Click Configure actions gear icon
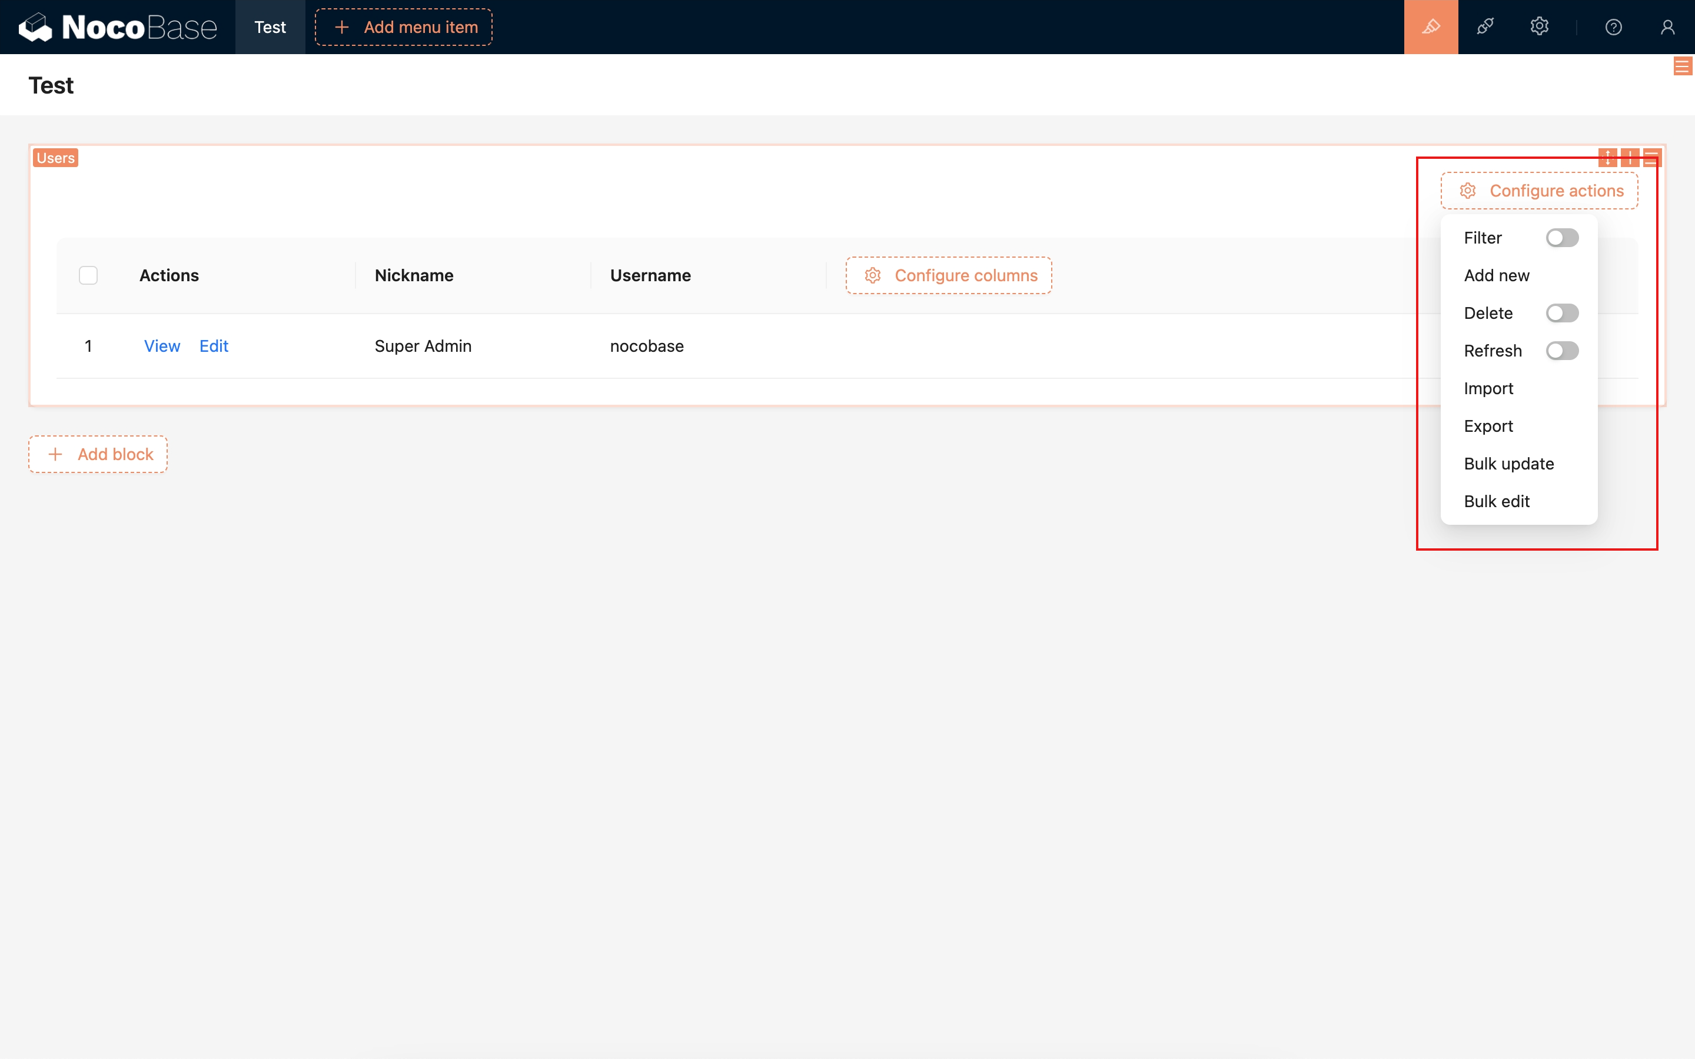This screenshot has height=1059, width=1695. (1467, 191)
